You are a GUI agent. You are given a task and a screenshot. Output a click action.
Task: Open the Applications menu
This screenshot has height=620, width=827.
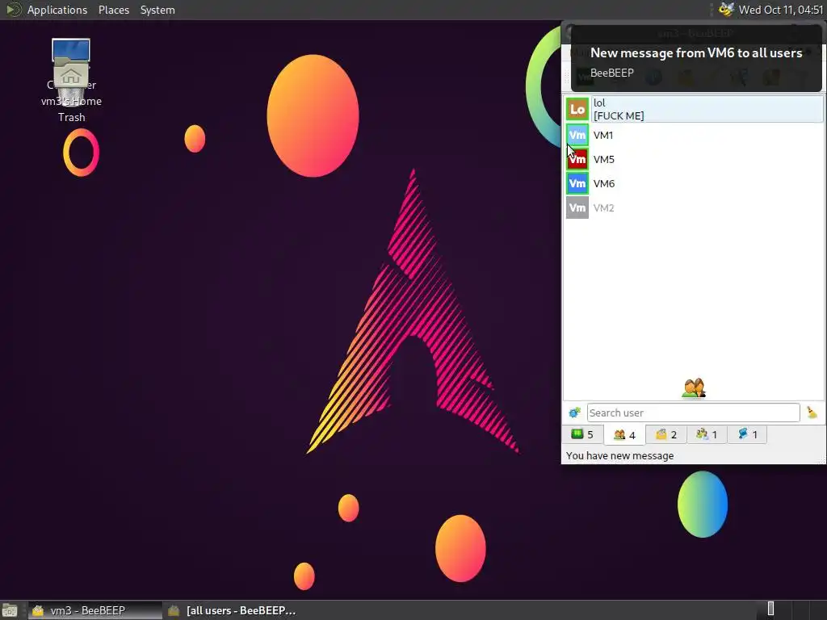(57, 10)
